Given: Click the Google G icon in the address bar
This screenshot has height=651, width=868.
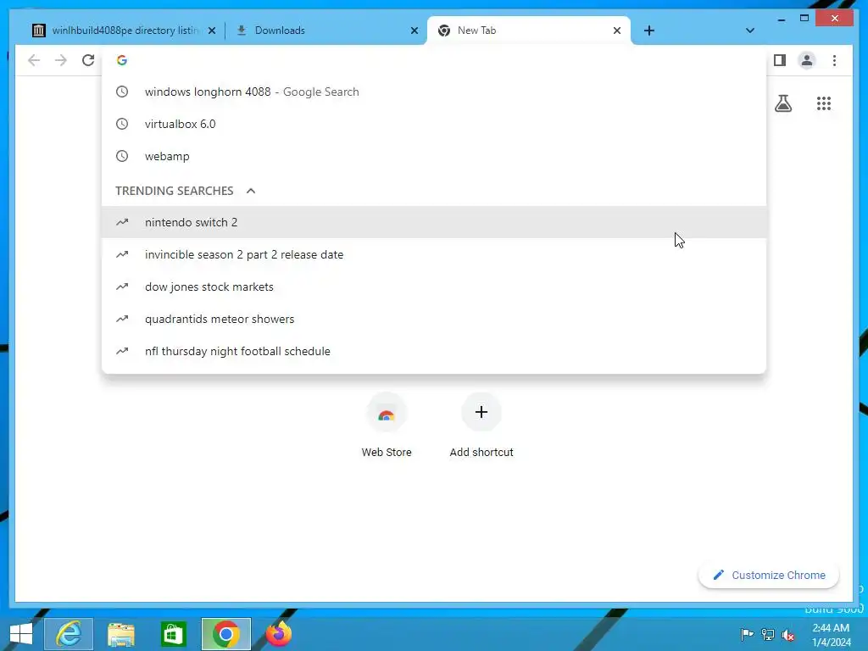Looking at the screenshot, I should point(122,60).
